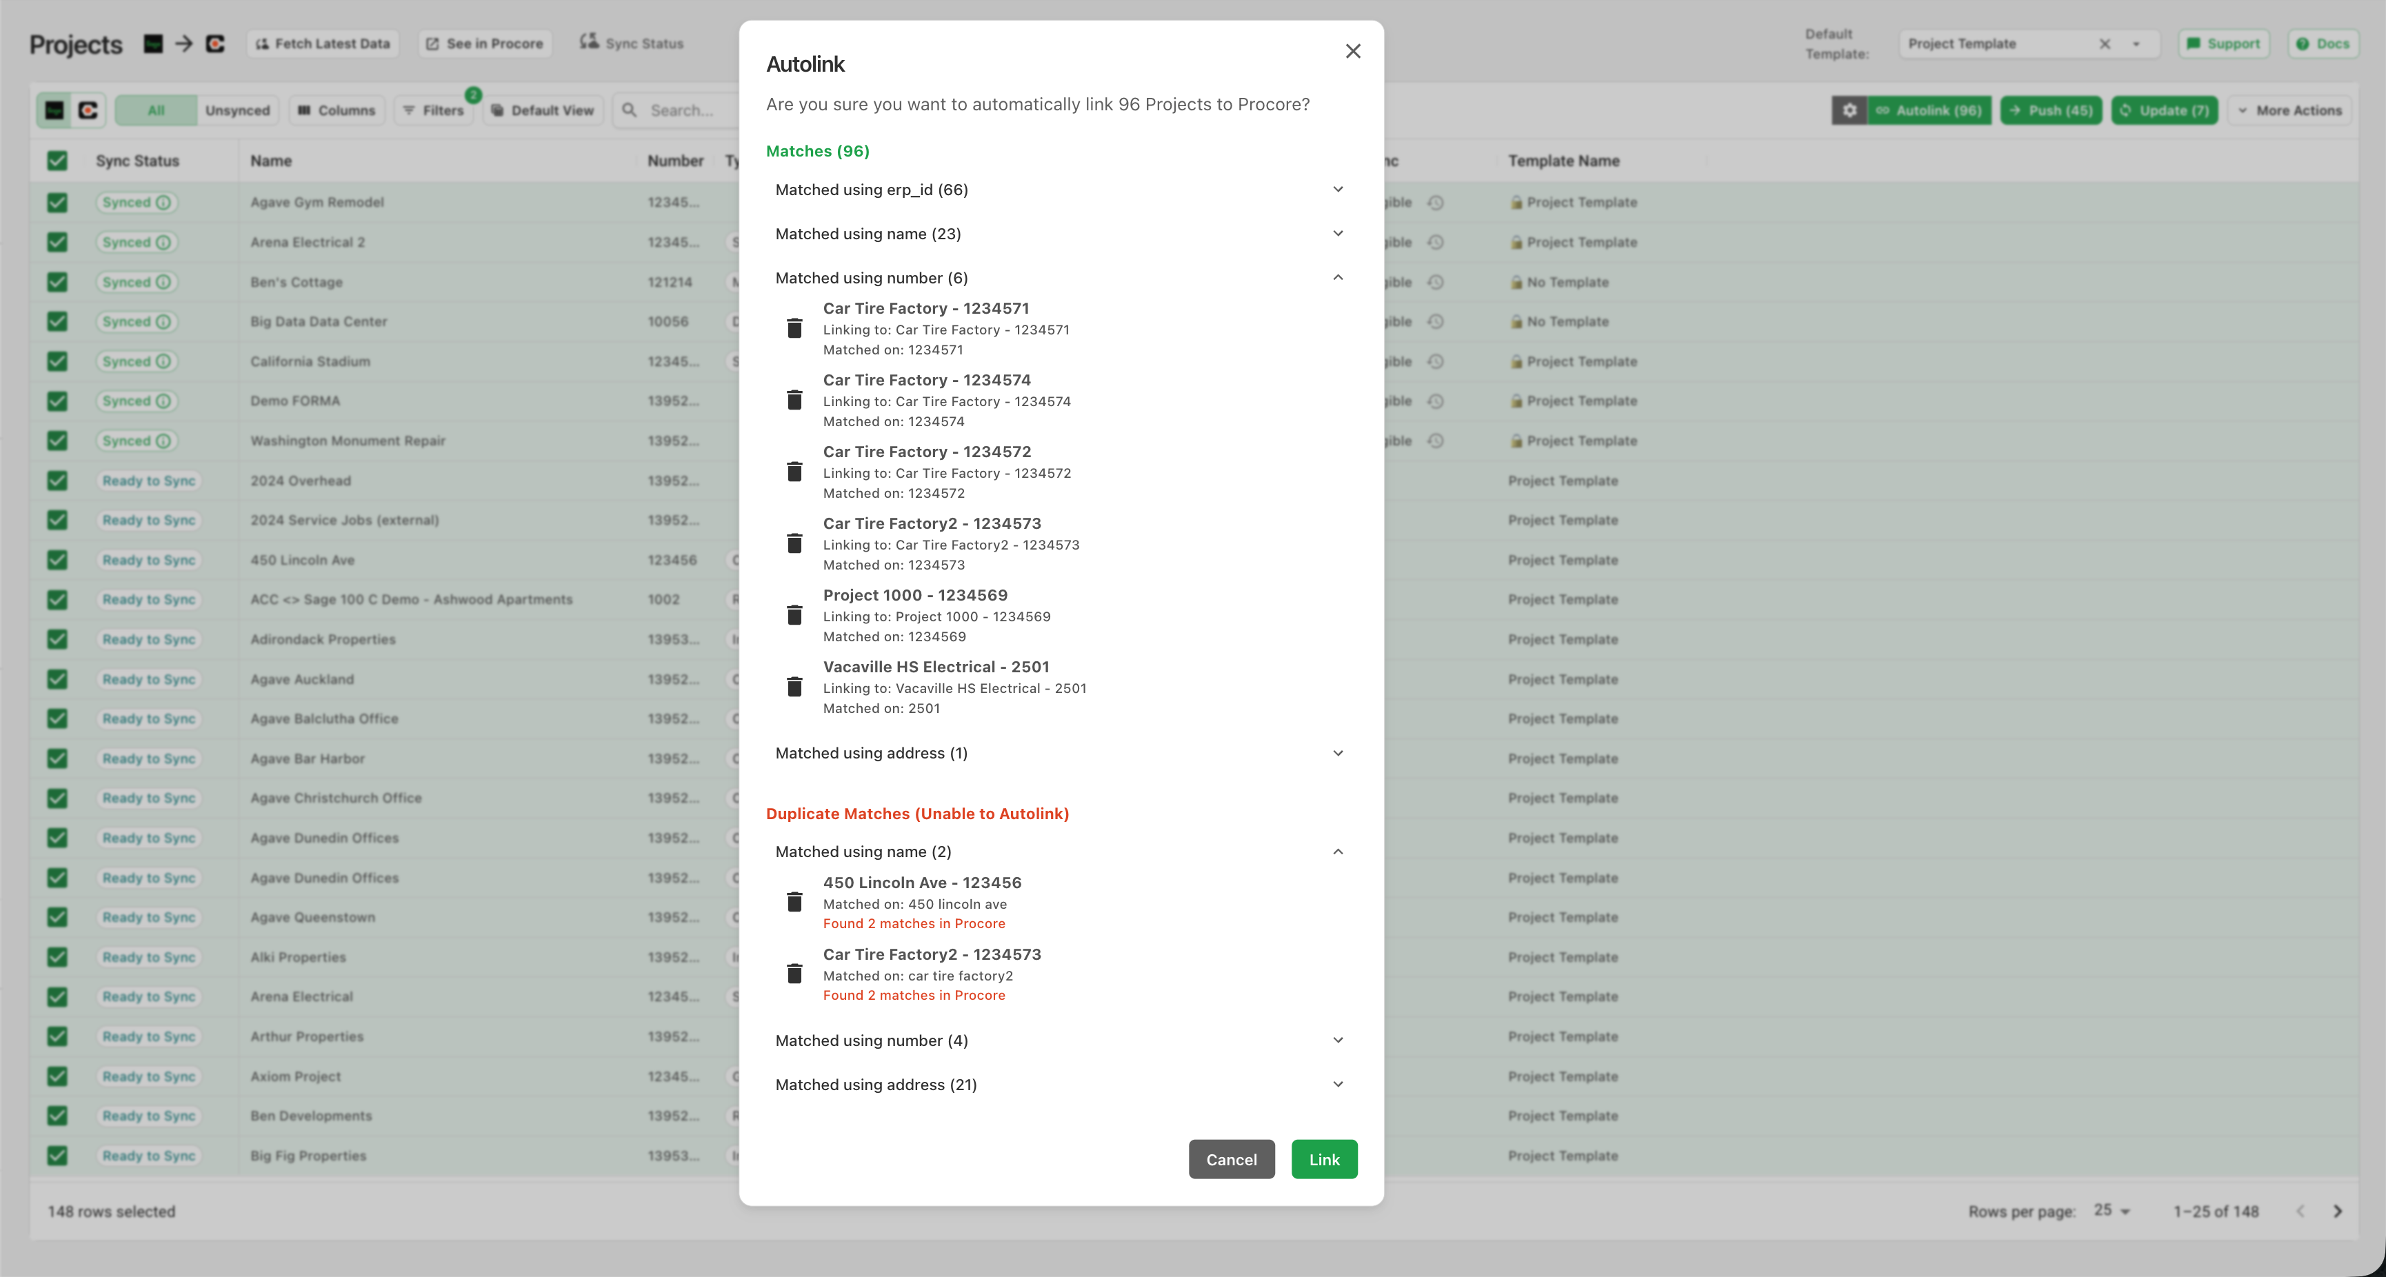Image resolution: width=2386 pixels, height=1277 pixels.
Task: Open the Rows per page dropdown
Action: click(2113, 1210)
